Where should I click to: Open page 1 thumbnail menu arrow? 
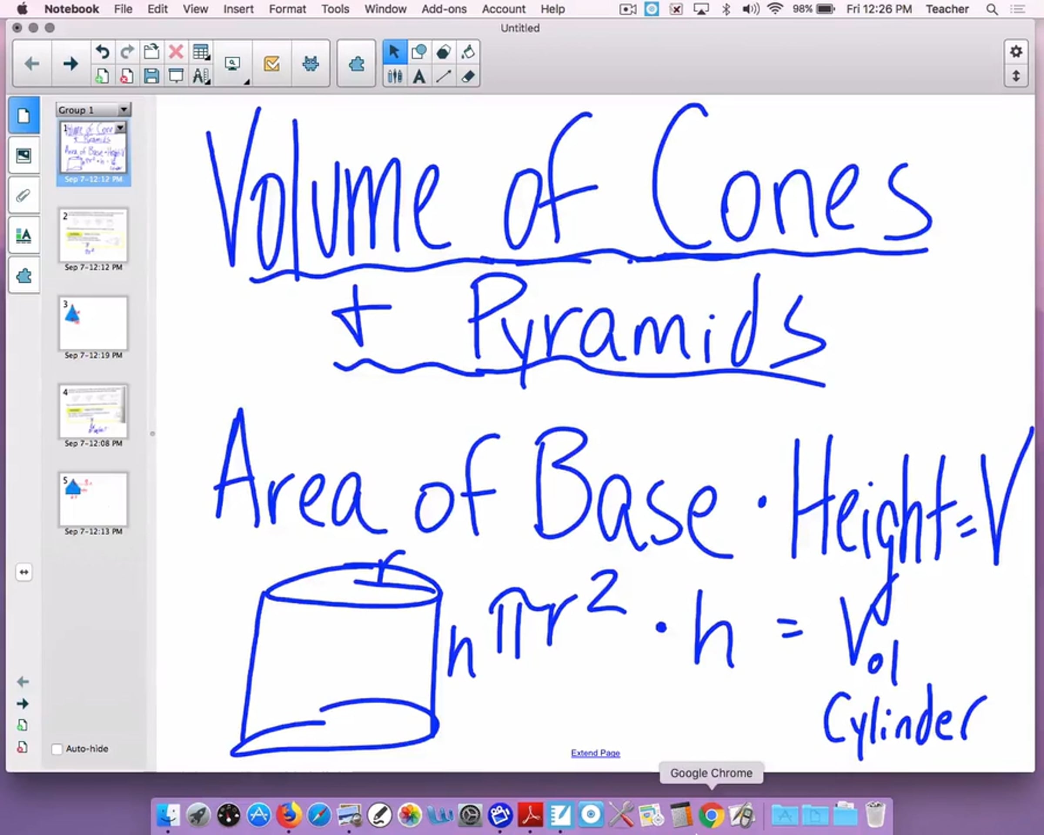click(x=120, y=127)
